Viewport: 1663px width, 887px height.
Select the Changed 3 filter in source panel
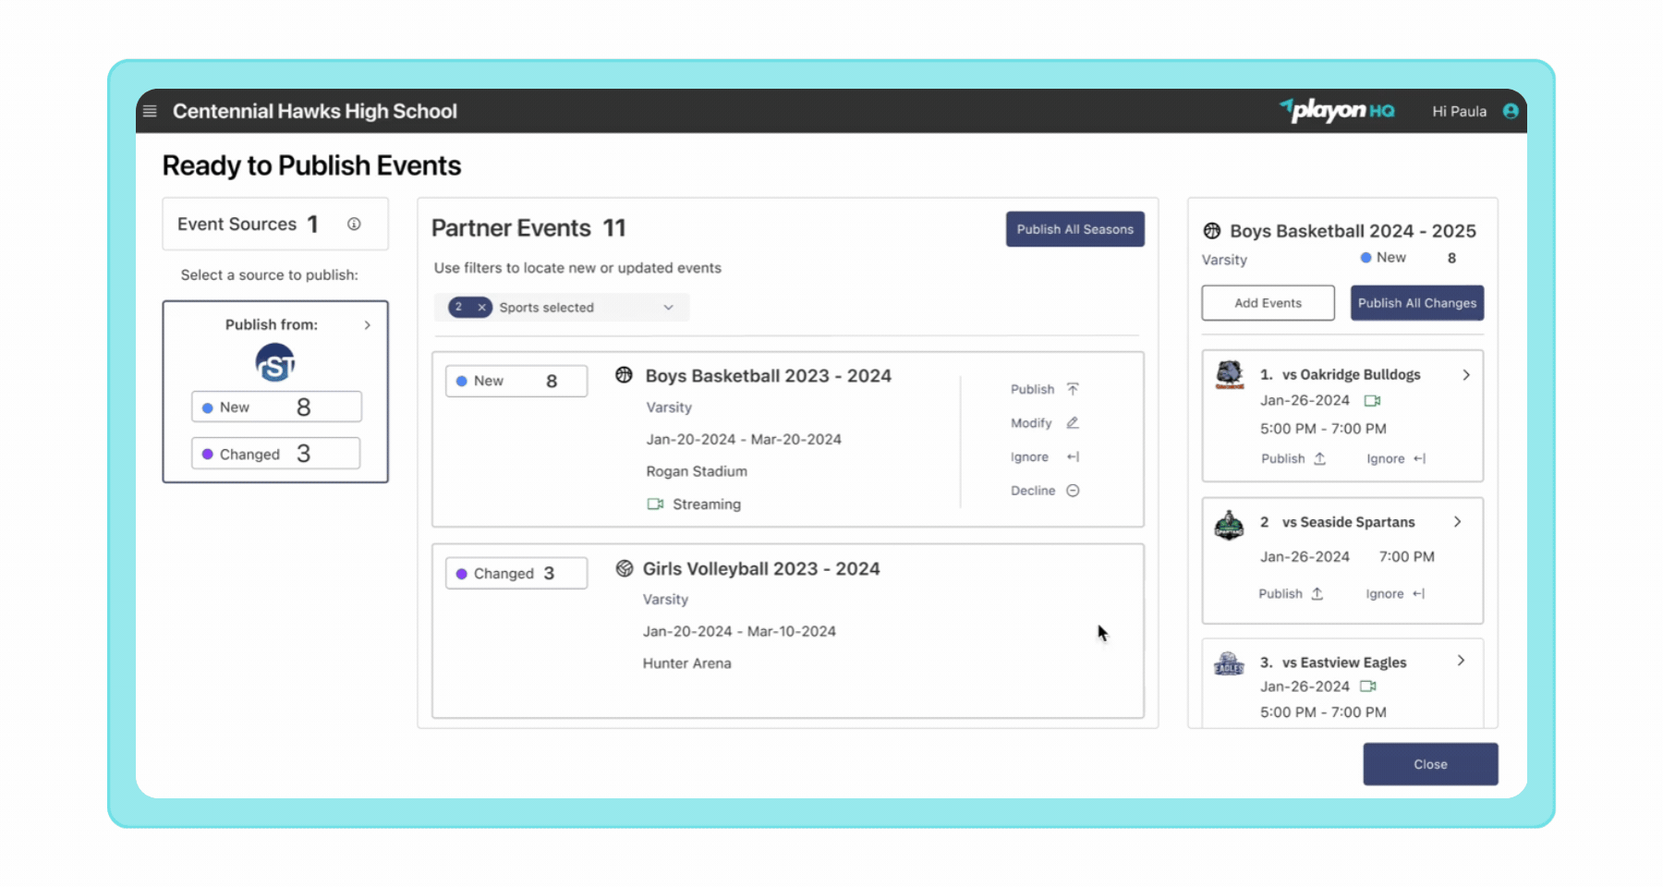pos(276,454)
